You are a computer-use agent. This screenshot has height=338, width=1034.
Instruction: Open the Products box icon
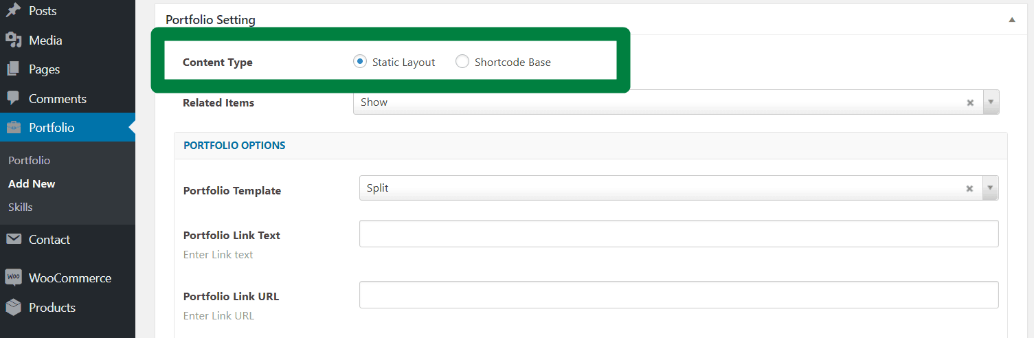13,308
